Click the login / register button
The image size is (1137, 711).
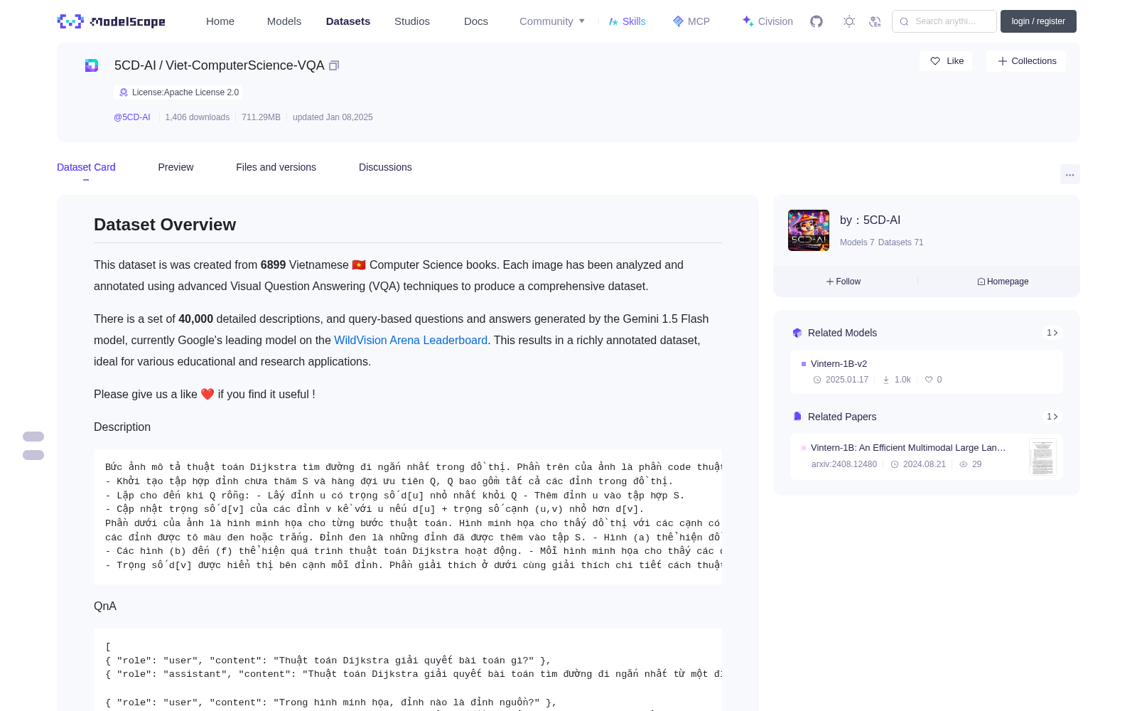pyautogui.click(x=1038, y=21)
